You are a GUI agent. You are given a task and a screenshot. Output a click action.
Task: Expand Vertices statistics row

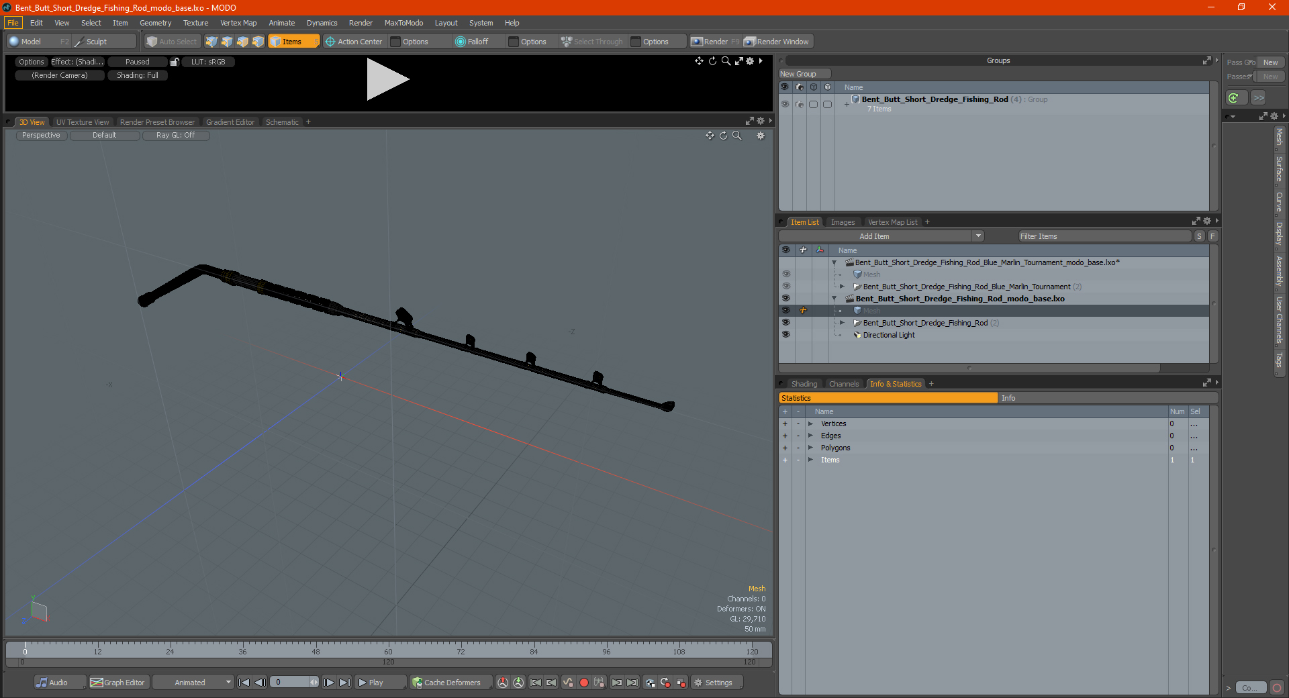click(810, 423)
